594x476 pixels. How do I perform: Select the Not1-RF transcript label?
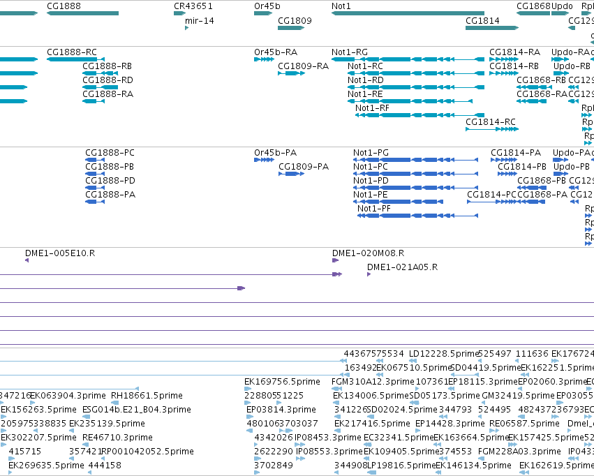tap(372, 108)
